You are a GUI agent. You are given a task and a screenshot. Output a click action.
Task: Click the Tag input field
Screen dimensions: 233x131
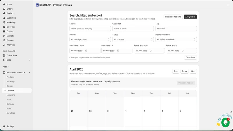(176, 29)
